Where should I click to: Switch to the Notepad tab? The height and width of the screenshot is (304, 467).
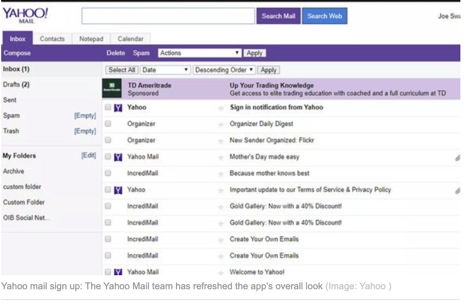[x=91, y=39]
